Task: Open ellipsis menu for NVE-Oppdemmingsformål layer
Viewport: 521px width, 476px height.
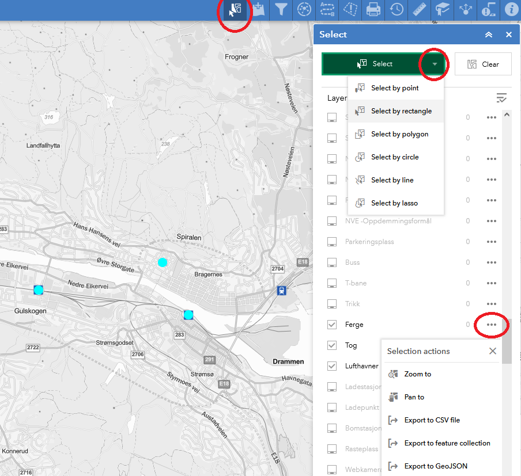Action: click(x=492, y=221)
